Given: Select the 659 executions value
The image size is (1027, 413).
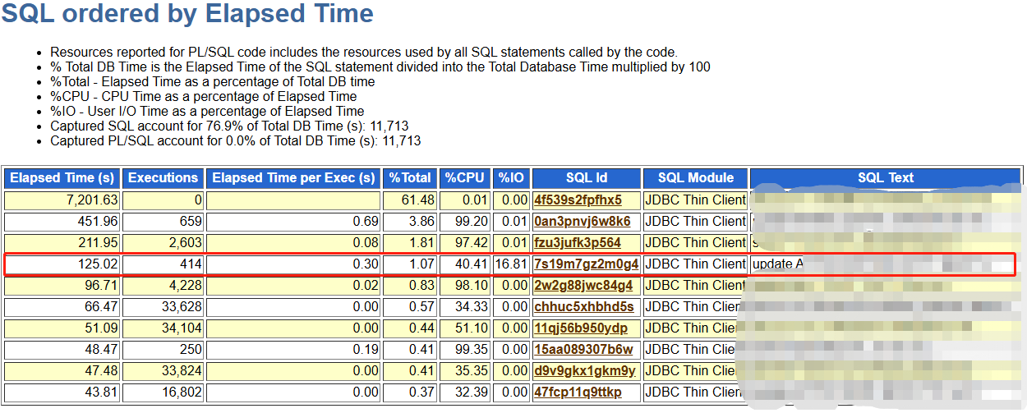Looking at the screenshot, I should [191, 222].
